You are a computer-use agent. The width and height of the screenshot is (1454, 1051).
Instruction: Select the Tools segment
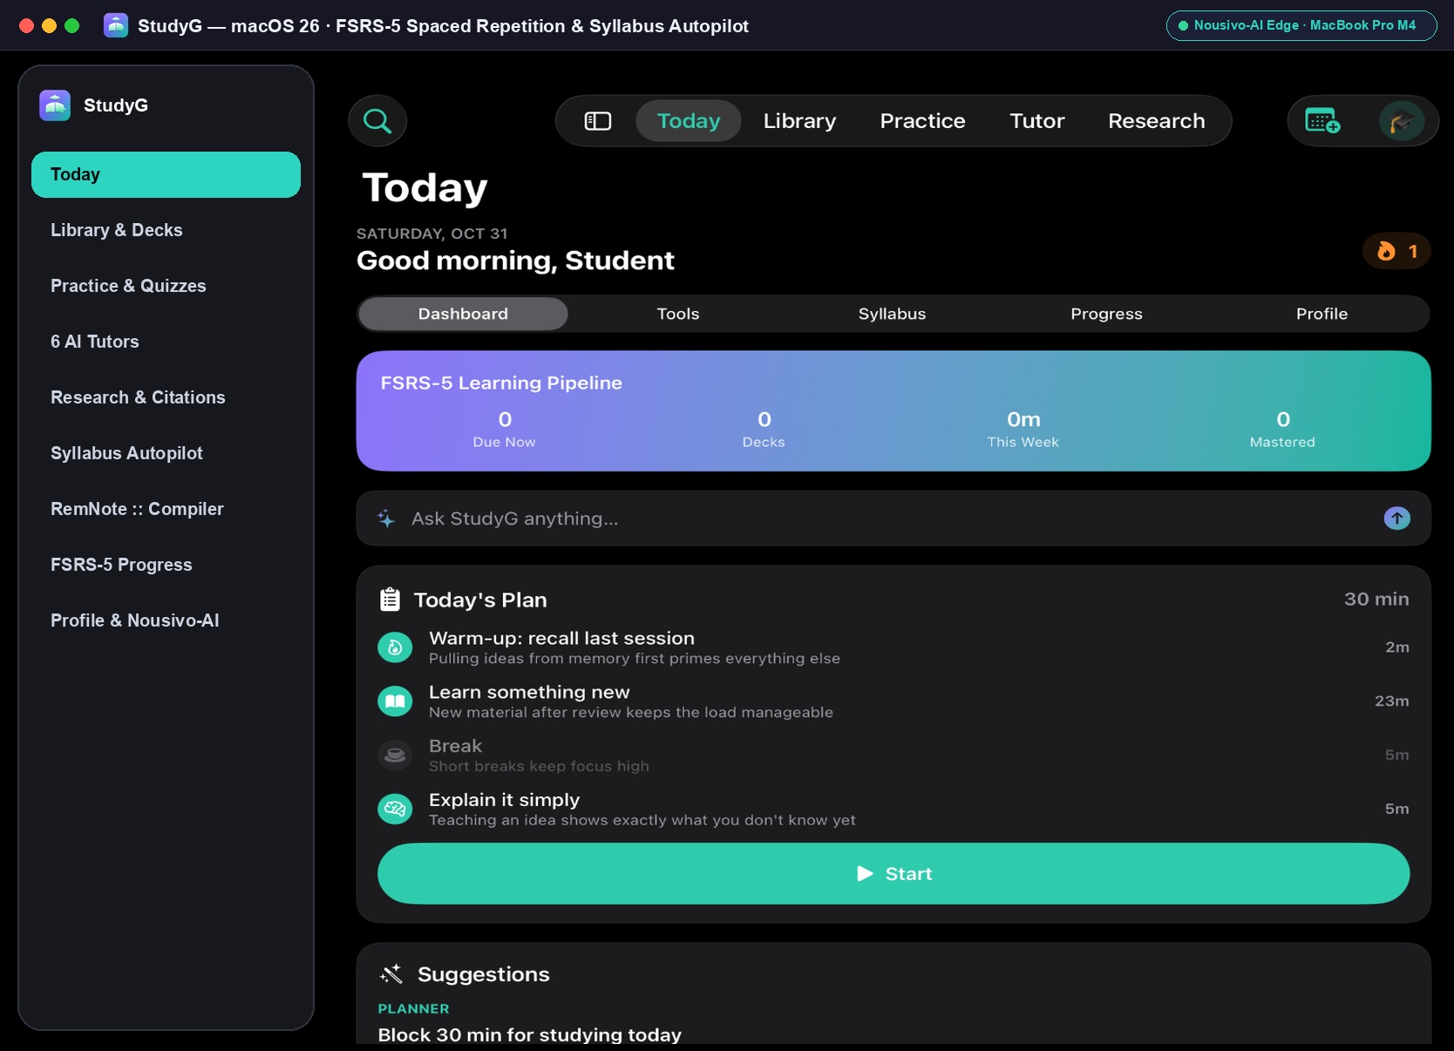pyautogui.click(x=678, y=314)
